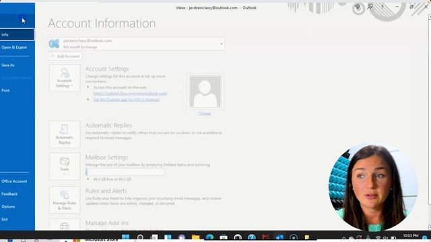Switch to Outlook taskbar icon

[x=279, y=237]
